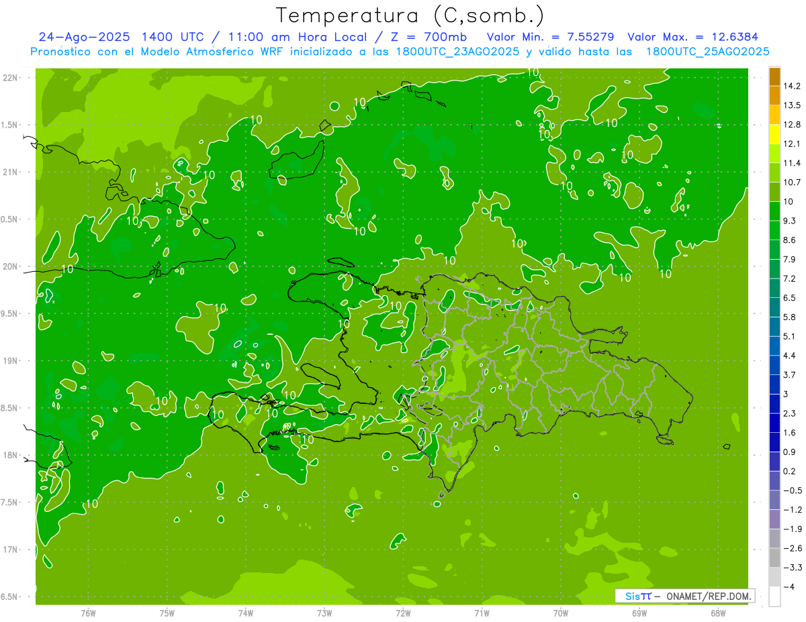Click the "74W" longitude axis label
Viewport: 806px width, 622px height.
pyautogui.click(x=246, y=613)
